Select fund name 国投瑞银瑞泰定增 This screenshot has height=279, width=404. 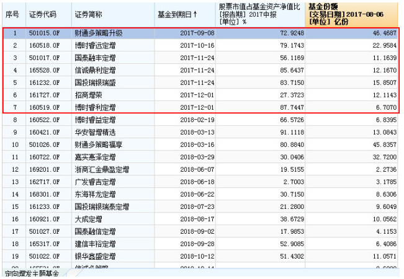(102, 206)
